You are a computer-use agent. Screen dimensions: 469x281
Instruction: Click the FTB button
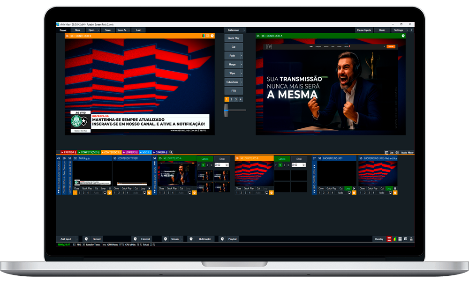coord(233,91)
